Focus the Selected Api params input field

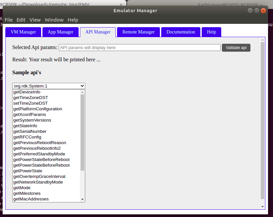click(139, 48)
